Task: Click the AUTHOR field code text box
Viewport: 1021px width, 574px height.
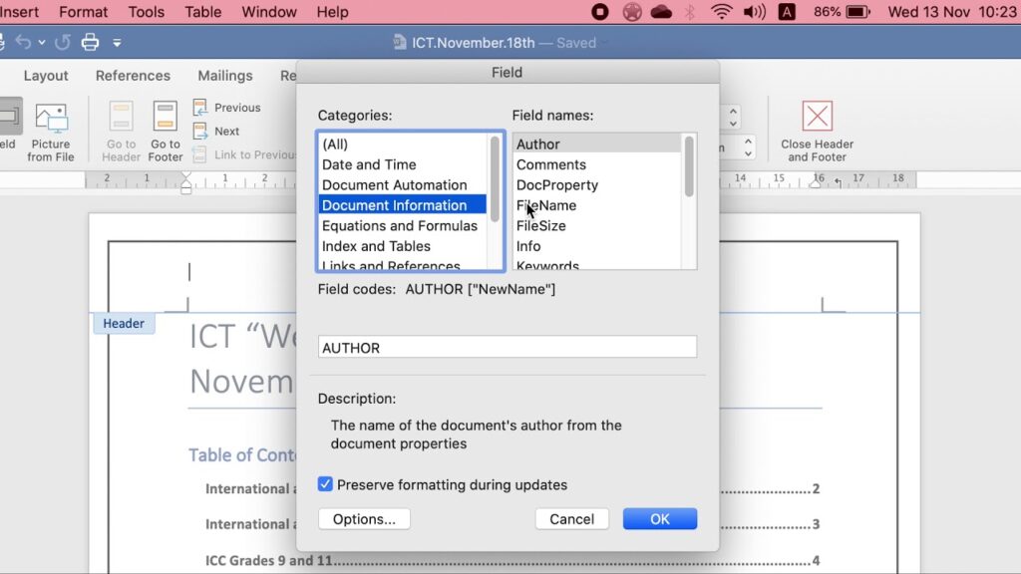Action: pyautogui.click(x=507, y=348)
